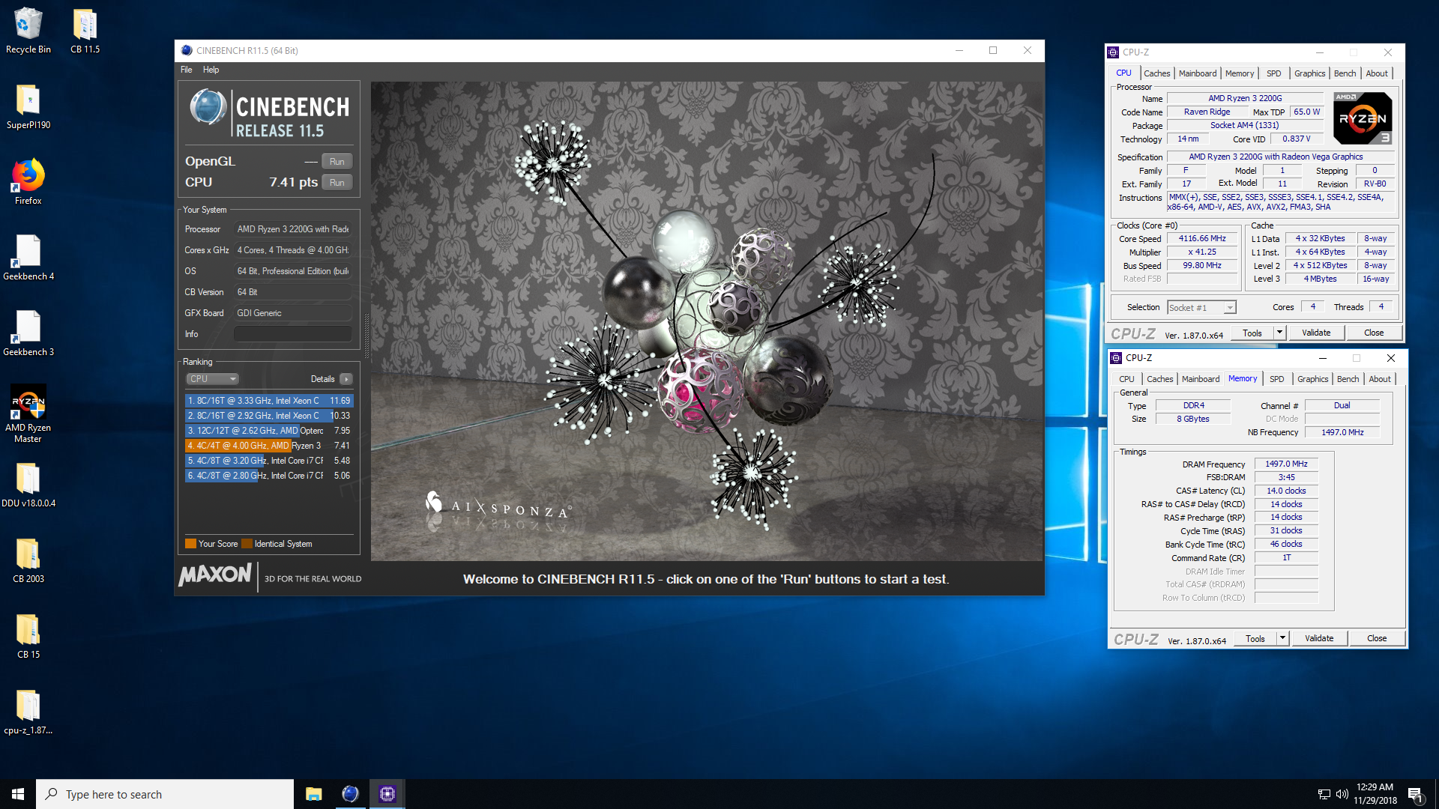The height and width of the screenshot is (809, 1439).
Task: Select ranking row 4 AMD Ryzen 3 7.41
Action: [x=269, y=446]
